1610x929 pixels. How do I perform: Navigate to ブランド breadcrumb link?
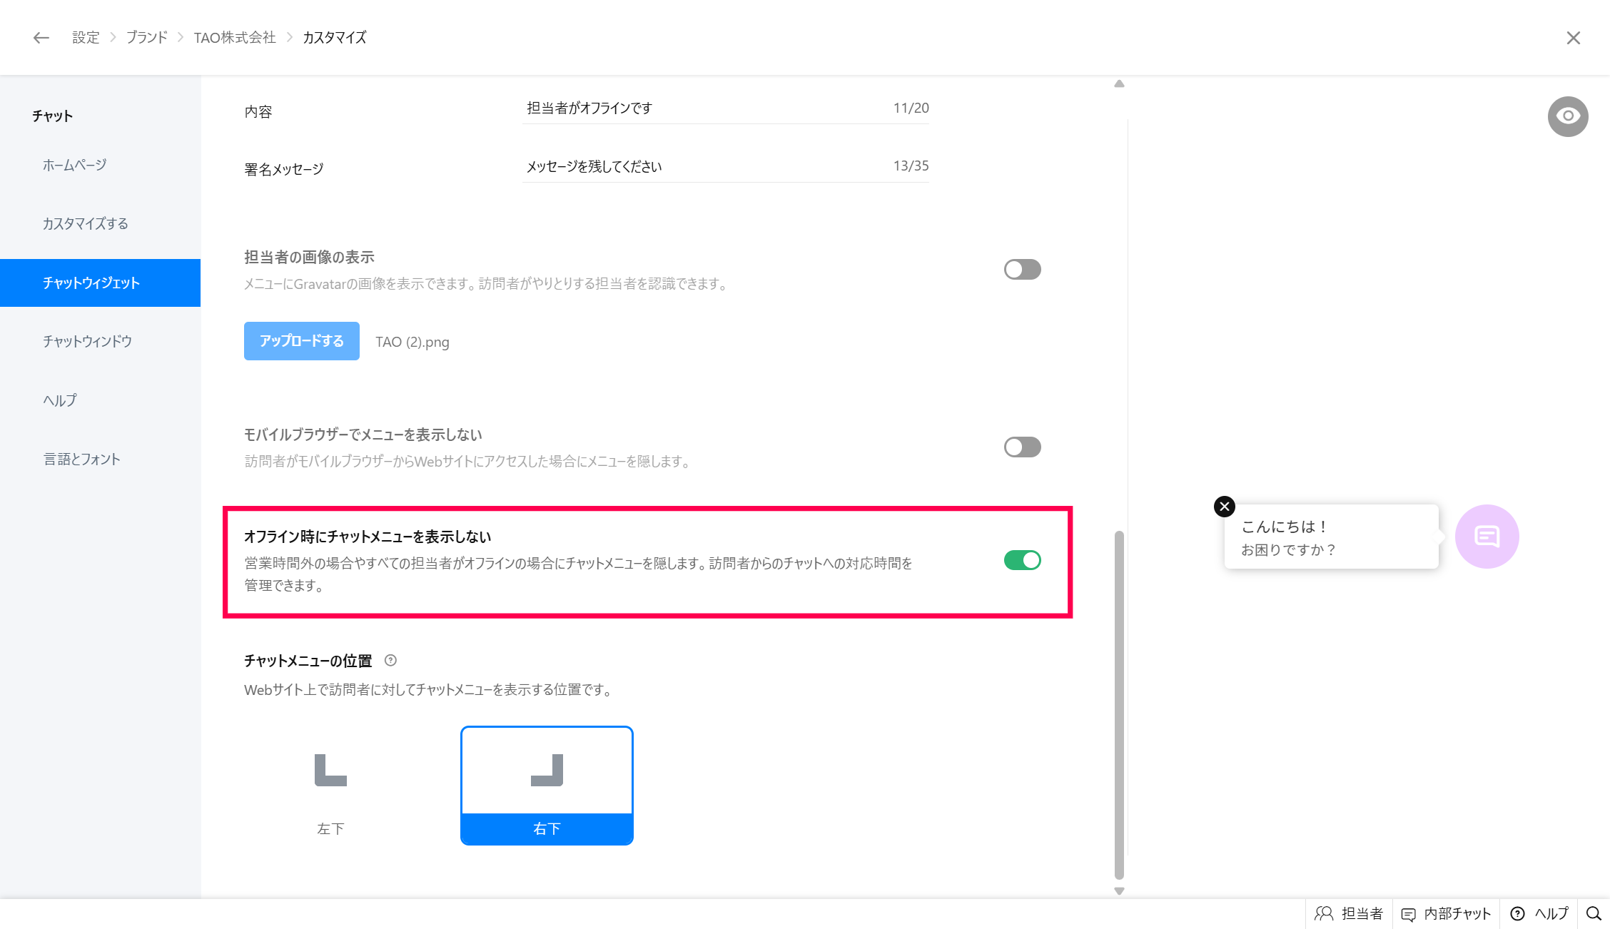click(146, 38)
